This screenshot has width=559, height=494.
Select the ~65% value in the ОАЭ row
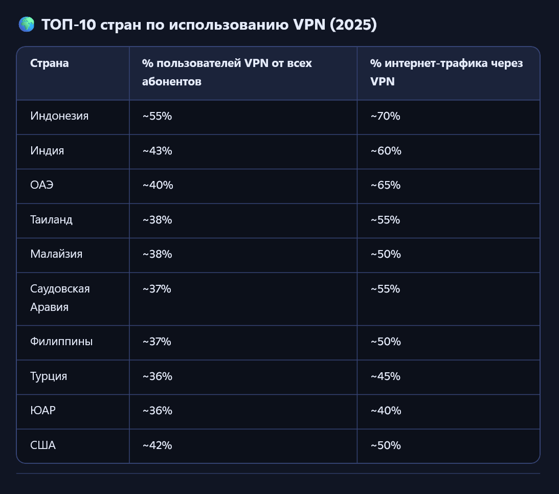pyautogui.click(x=386, y=185)
